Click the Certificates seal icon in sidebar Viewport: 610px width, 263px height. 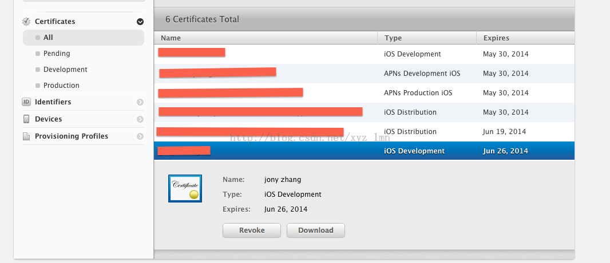click(26, 21)
